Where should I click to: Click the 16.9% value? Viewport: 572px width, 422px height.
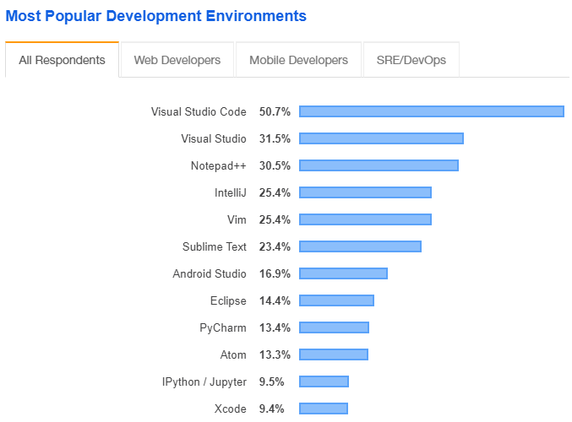tap(275, 273)
